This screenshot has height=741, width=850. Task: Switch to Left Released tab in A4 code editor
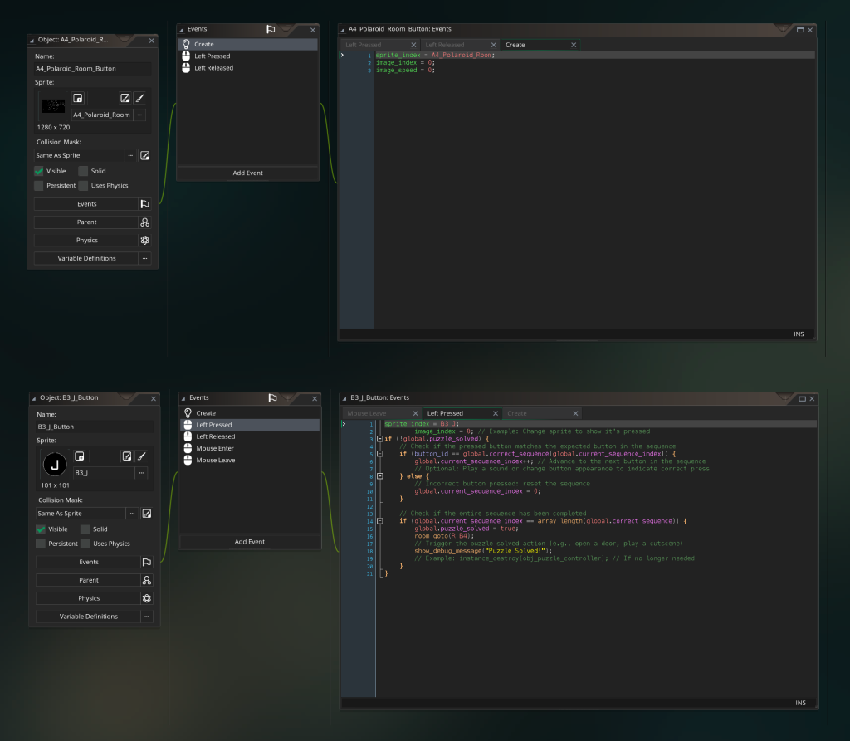445,45
